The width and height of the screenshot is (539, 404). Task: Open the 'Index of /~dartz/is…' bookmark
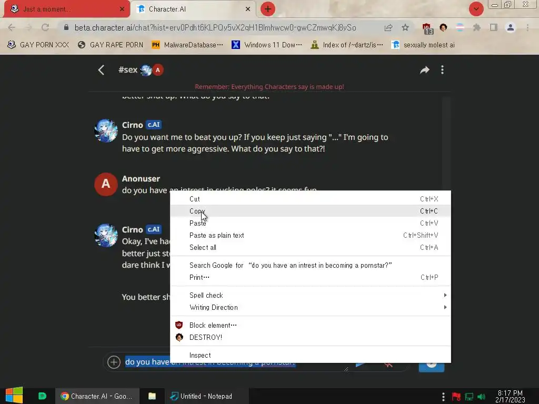pos(346,45)
